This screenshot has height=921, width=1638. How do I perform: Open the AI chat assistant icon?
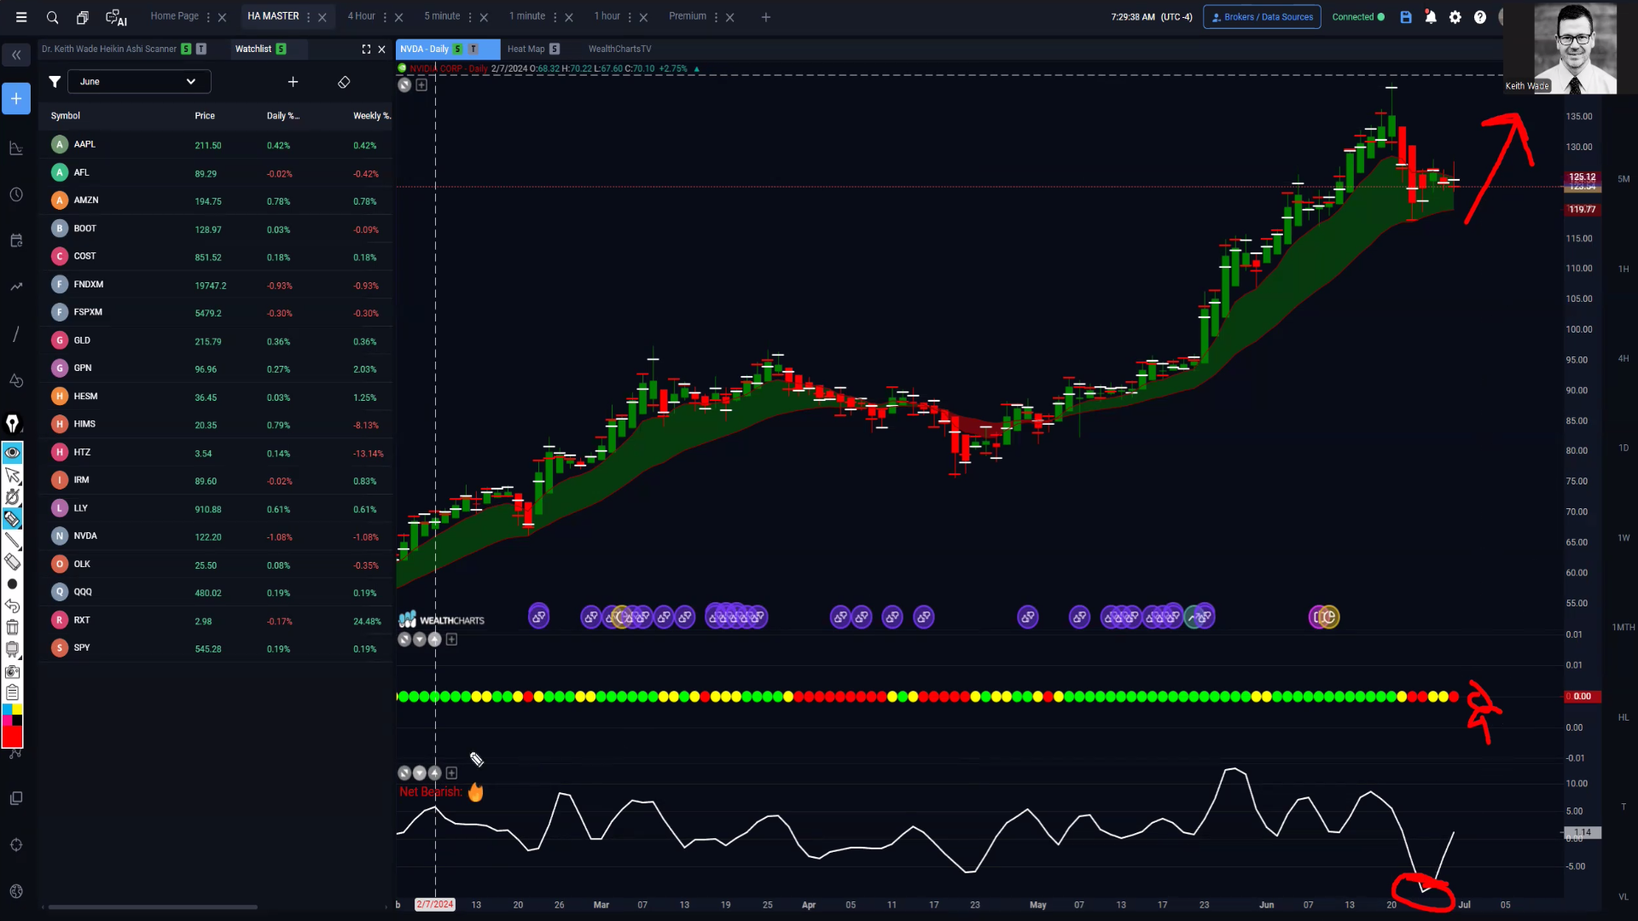[115, 17]
